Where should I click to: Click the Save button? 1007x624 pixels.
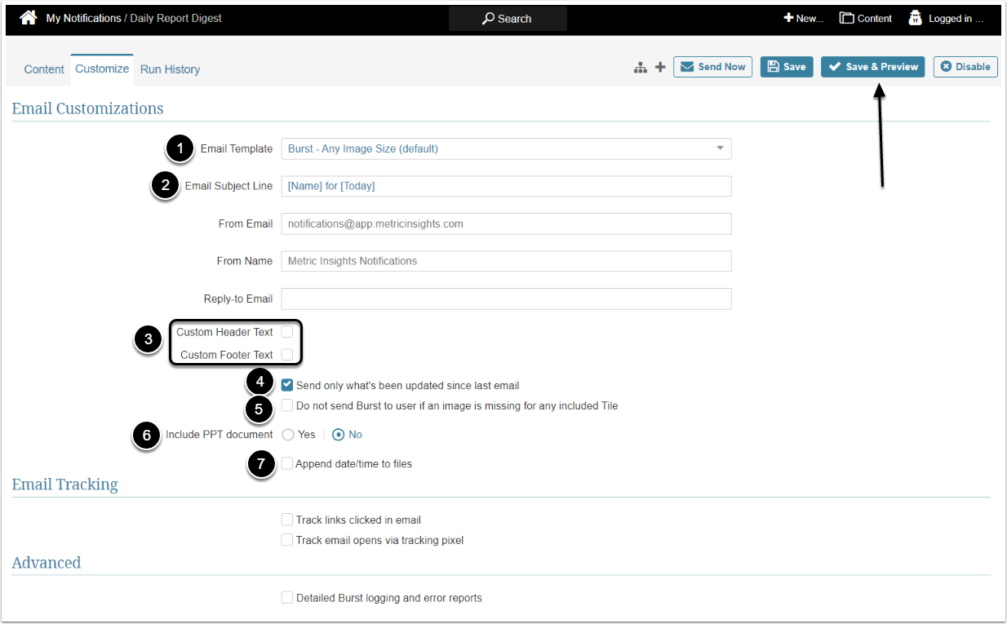click(787, 67)
